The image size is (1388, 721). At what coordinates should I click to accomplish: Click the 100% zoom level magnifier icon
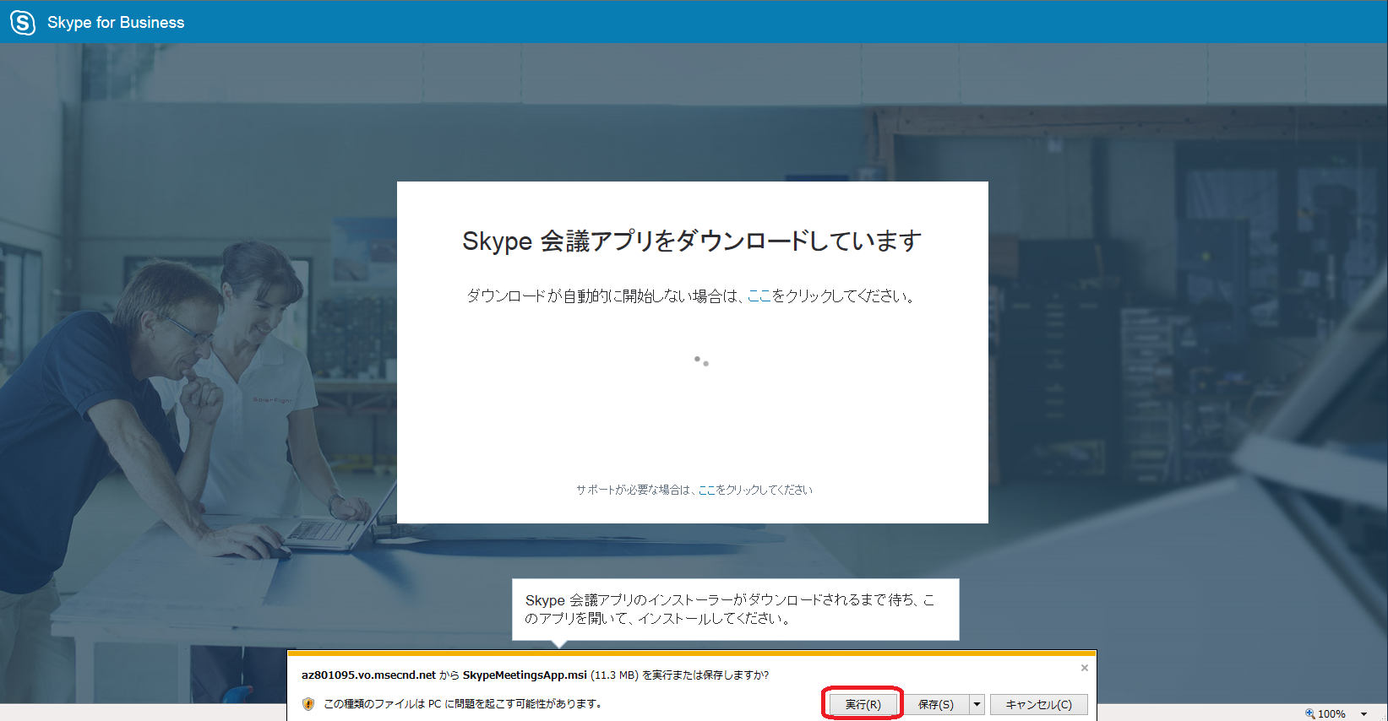(1310, 713)
